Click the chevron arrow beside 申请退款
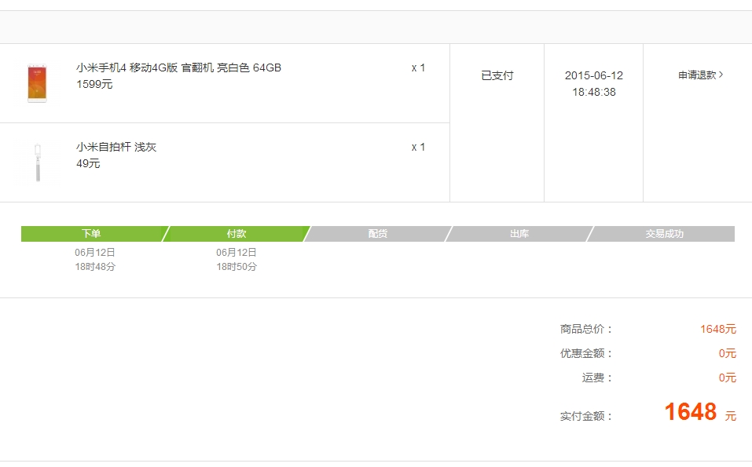752x467 pixels. coord(721,75)
